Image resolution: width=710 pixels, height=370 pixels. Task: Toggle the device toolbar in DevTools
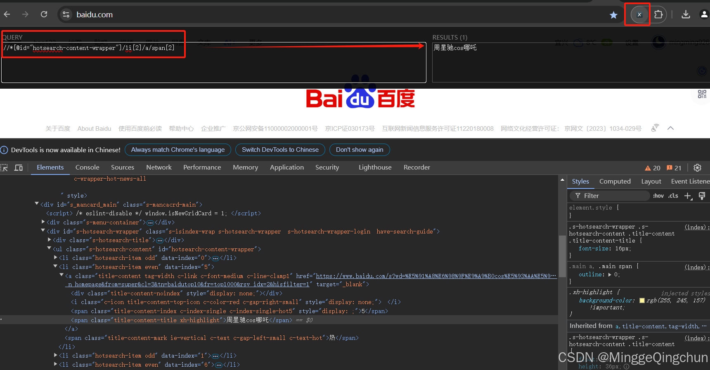tap(19, 167)
